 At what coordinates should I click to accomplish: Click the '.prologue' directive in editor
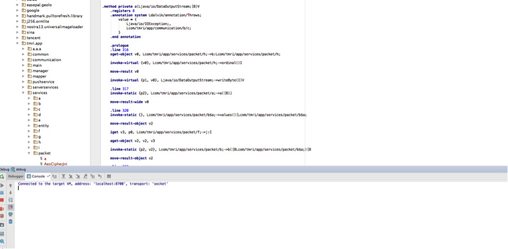pyautogui.click(x=119, y=46)
